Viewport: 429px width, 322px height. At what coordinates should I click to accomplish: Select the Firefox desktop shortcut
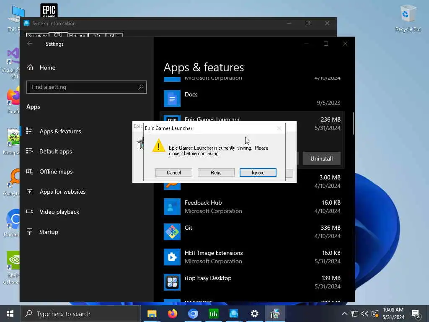pyautogui.click(x=13, y=100)
